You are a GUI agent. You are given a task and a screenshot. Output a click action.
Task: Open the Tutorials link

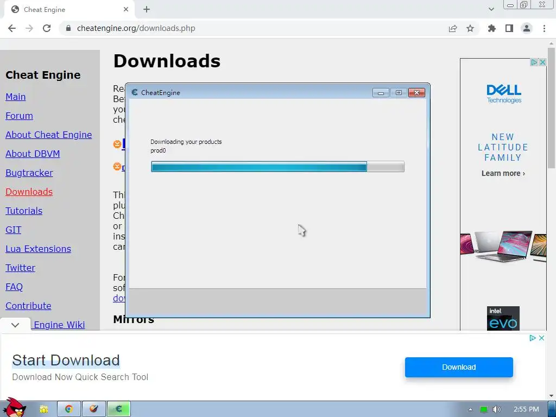click(x=24, y=211)
